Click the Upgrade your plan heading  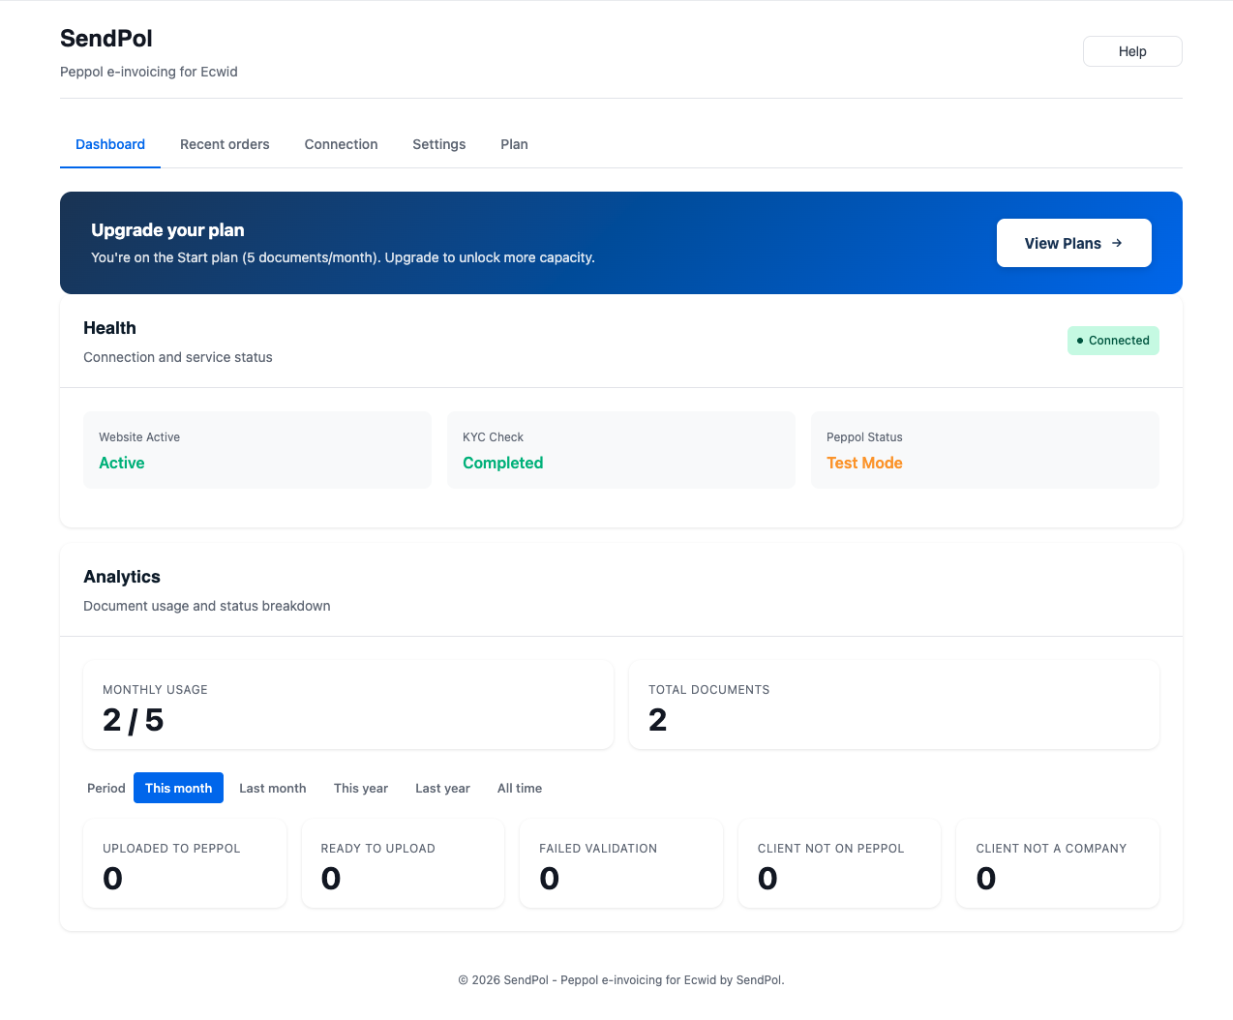click(x=167, y=229)
